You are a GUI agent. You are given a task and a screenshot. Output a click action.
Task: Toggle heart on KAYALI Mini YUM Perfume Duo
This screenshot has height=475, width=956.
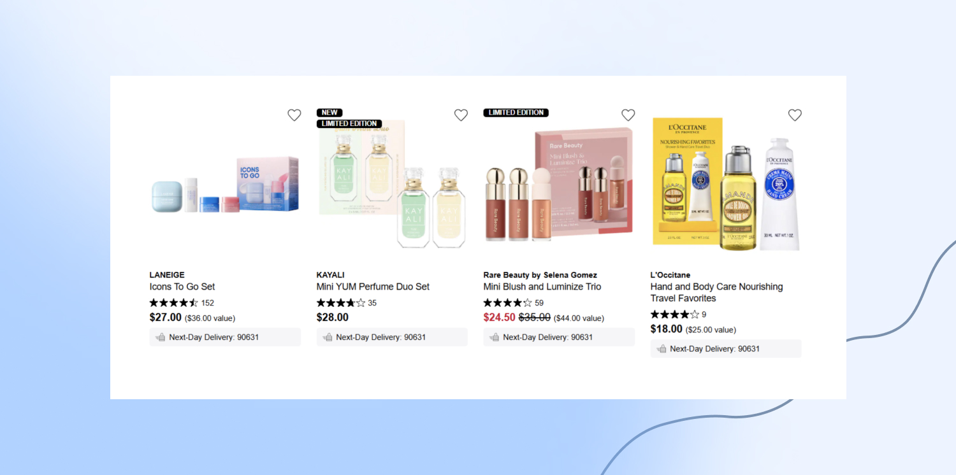461,115
